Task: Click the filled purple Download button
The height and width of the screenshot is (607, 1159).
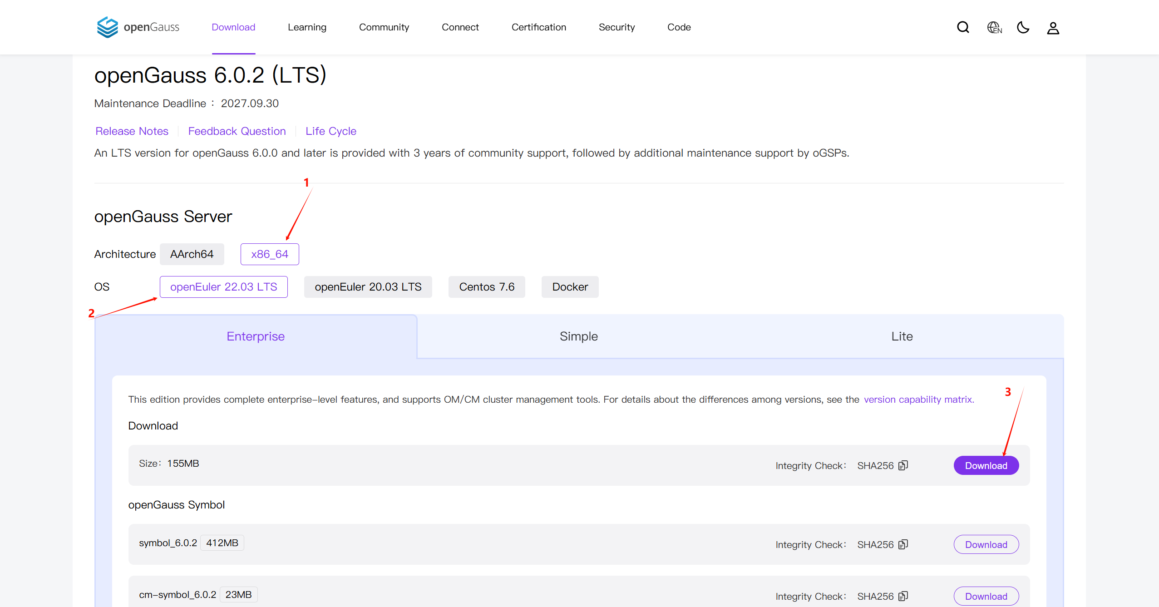Action: [986, 465]
